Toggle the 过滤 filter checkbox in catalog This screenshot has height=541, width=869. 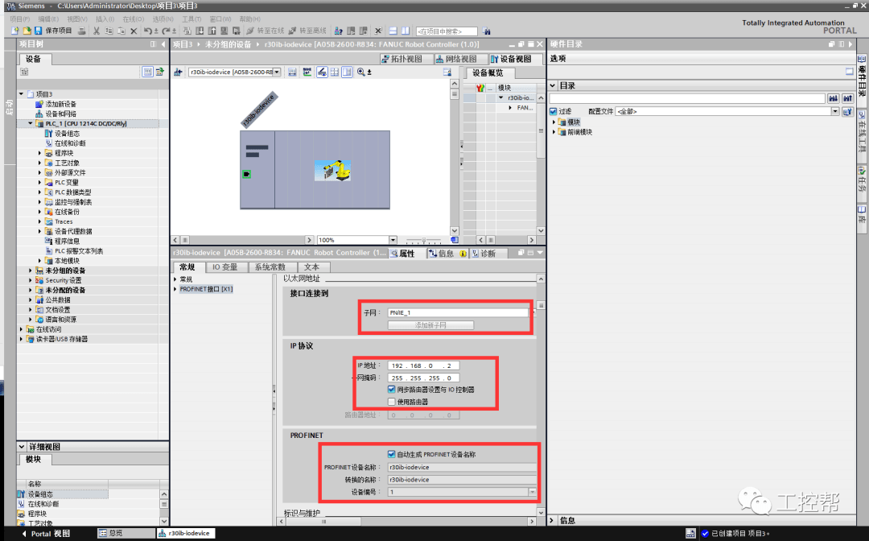(553, 111)
